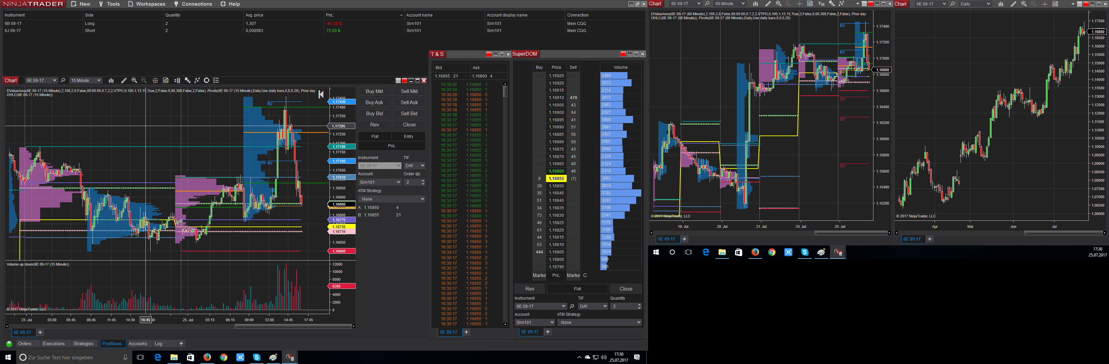Sort positions by PnL column header
This screenshot has width=1109, height=364.
tap(364, 15)
